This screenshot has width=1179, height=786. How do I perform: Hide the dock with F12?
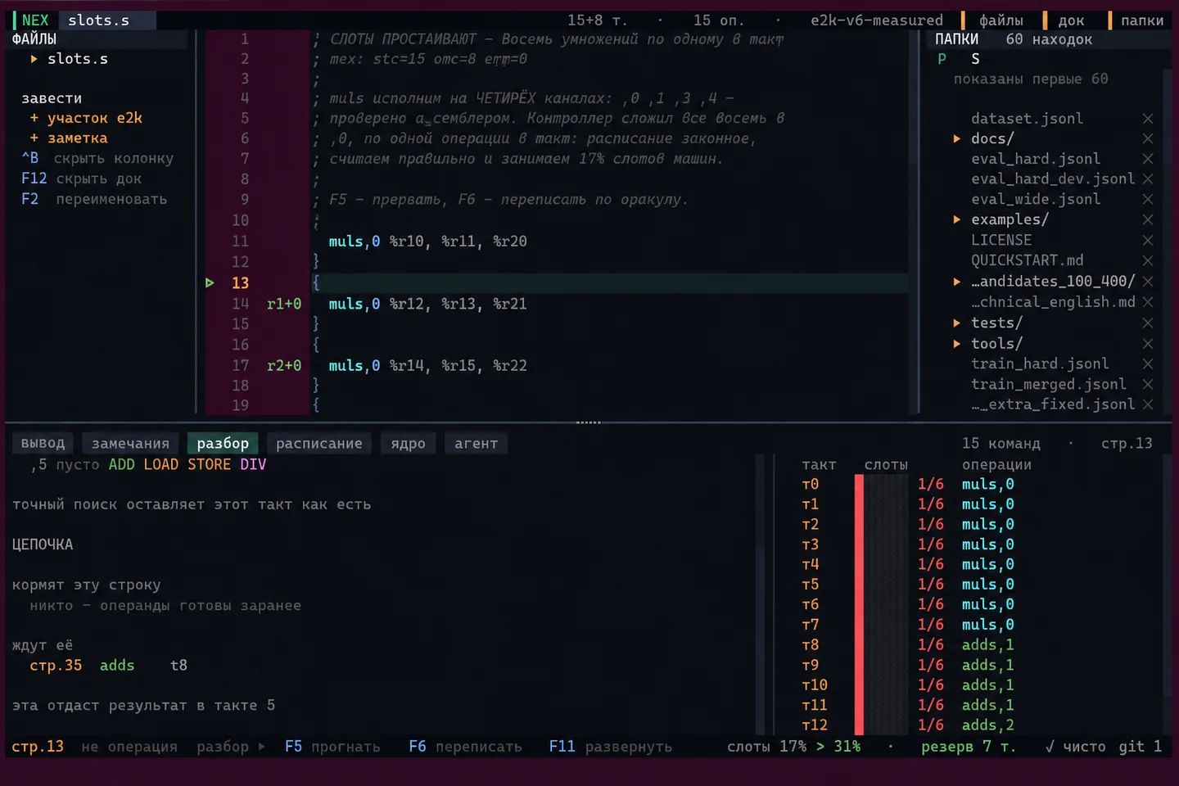click(81, 178)
